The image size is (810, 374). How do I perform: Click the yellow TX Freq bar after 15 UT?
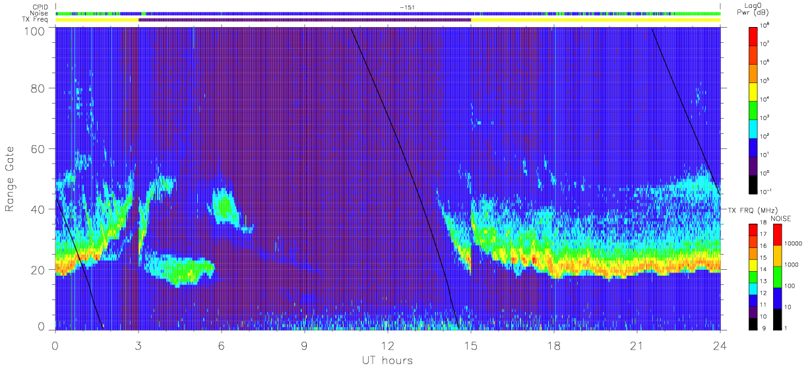[596, 20]
